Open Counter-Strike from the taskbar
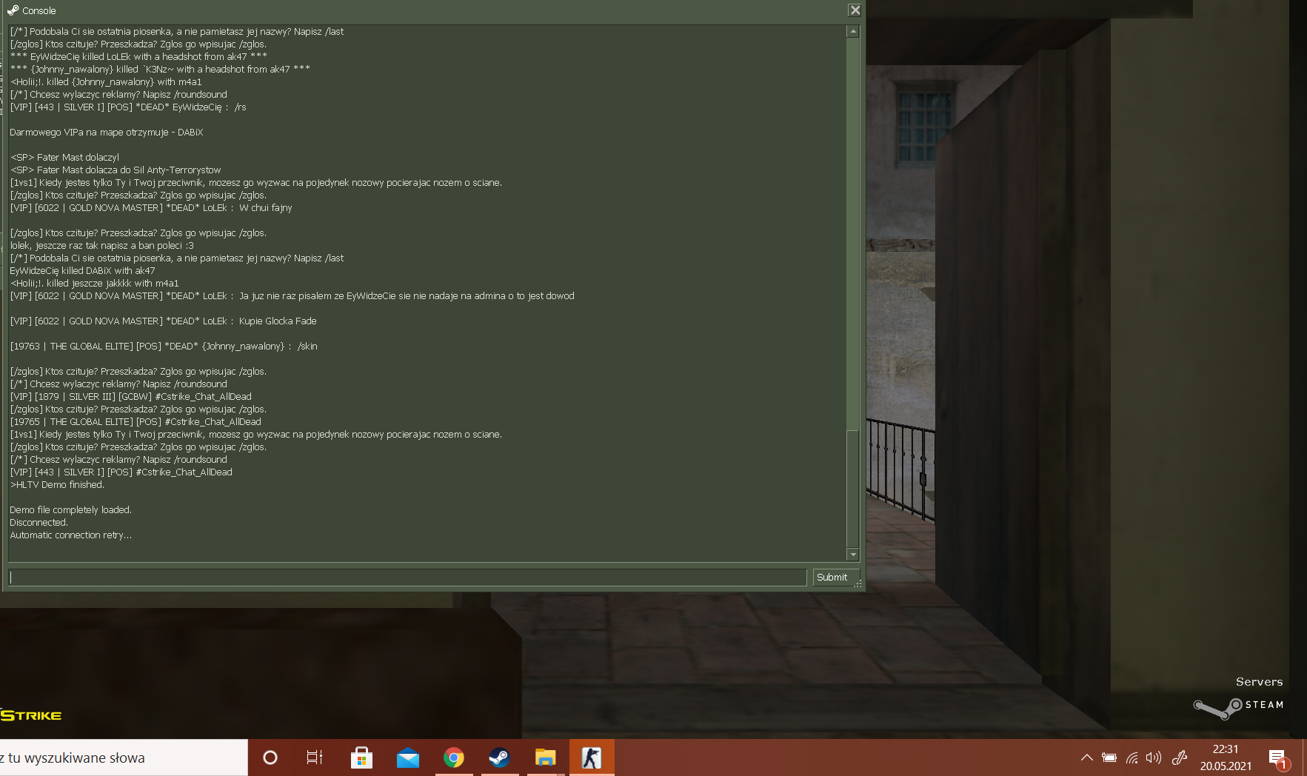 click(591, 757)
